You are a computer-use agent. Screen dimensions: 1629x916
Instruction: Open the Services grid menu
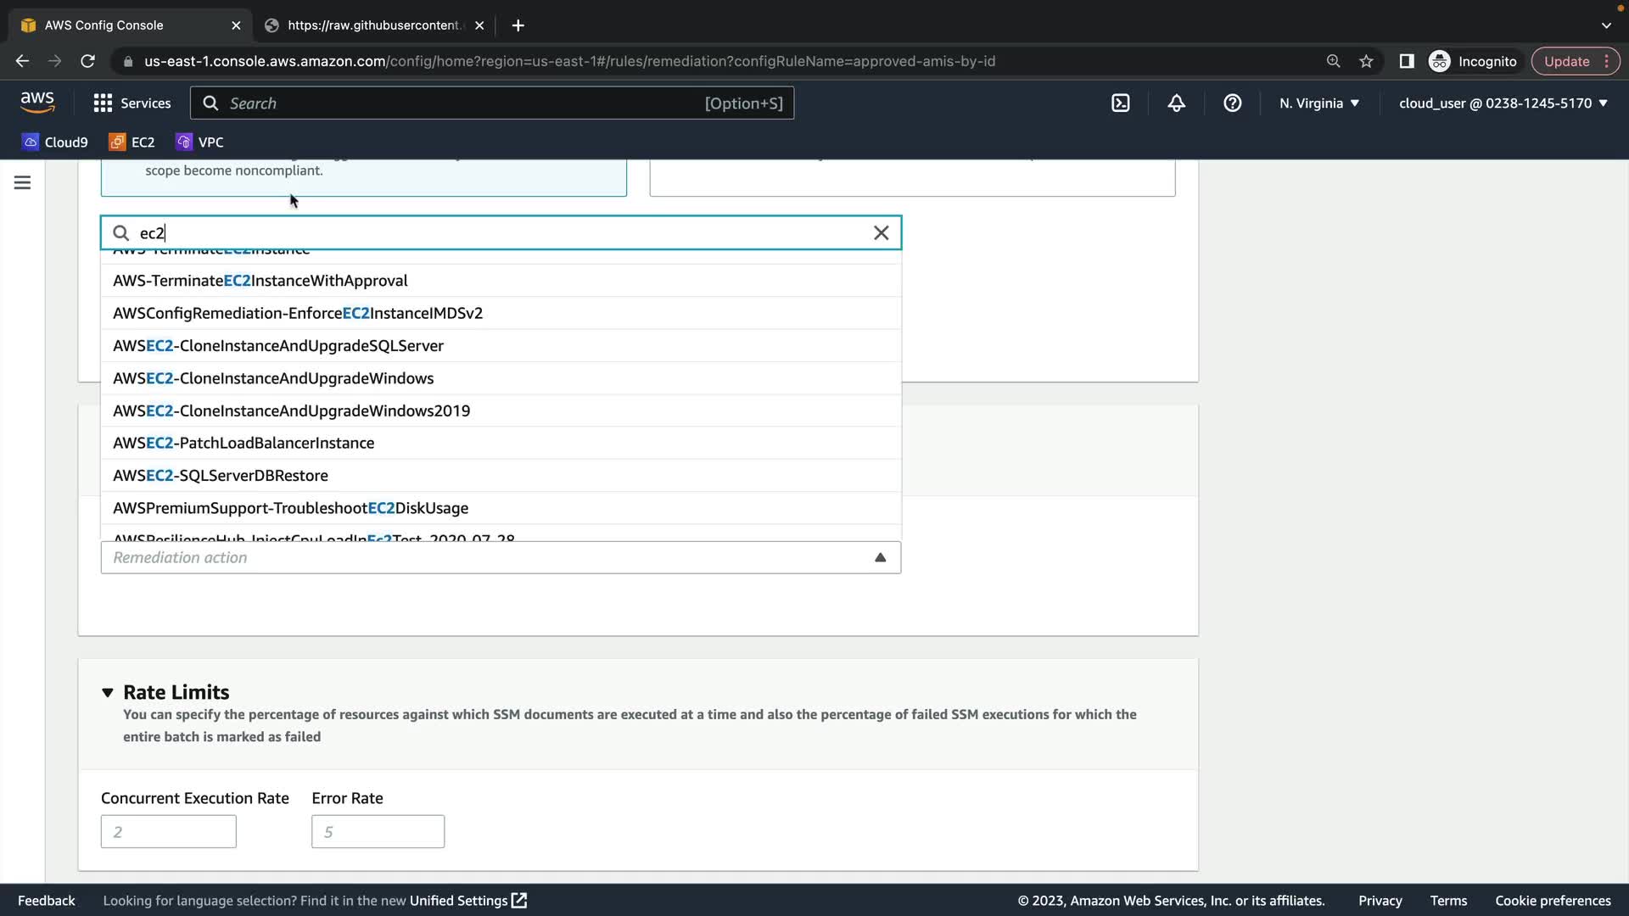(x=132, y=103)
